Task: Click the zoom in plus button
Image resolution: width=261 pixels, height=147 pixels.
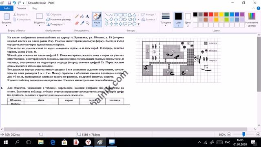Action: point(258,134)
